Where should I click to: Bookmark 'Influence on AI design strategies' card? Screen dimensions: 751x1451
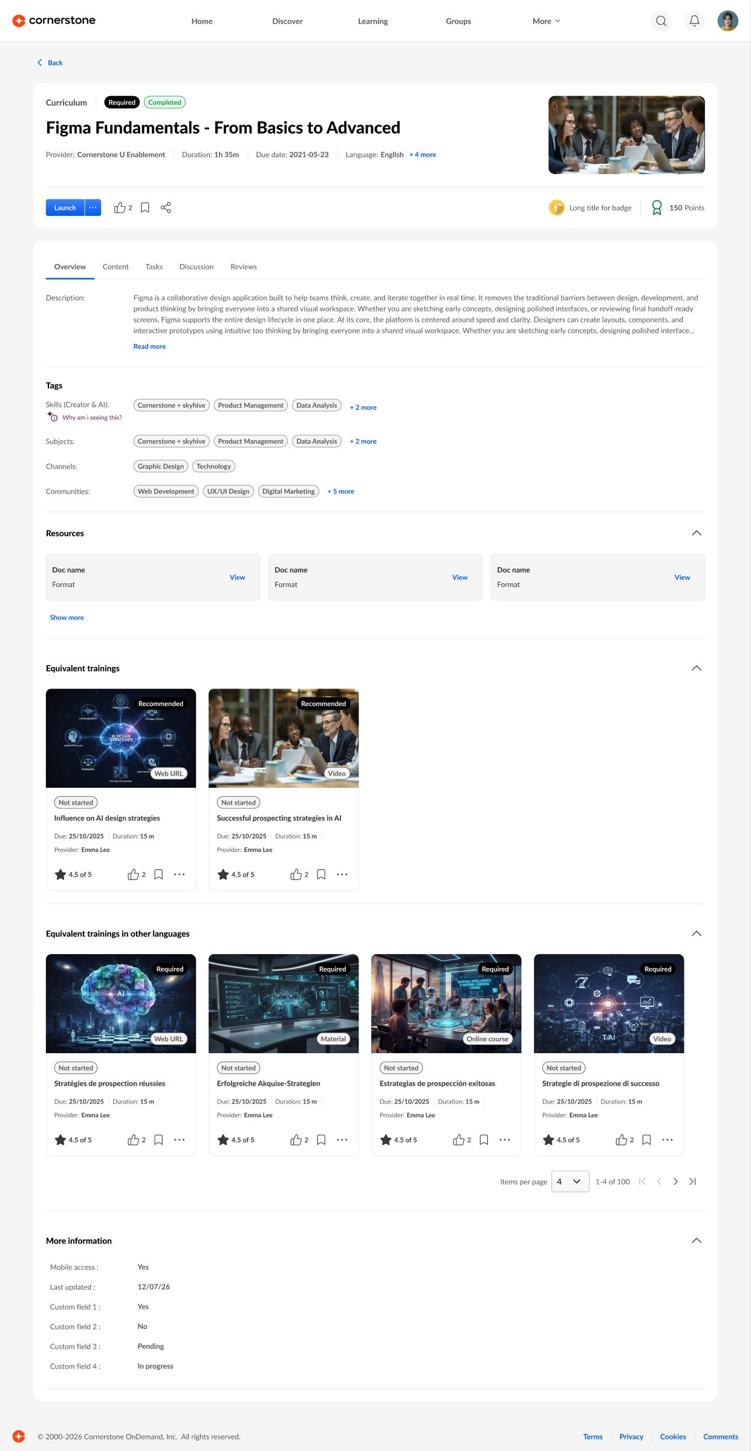tap(158, 874)
